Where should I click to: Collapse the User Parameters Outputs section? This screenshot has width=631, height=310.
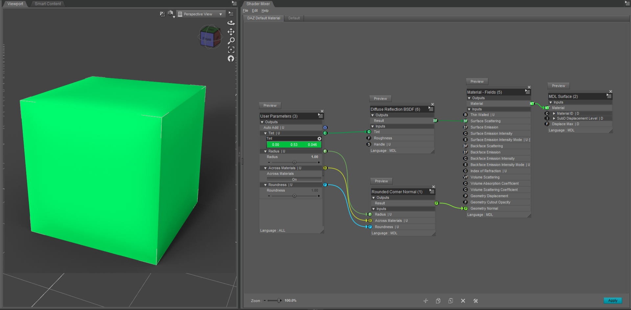click(262, 122)
